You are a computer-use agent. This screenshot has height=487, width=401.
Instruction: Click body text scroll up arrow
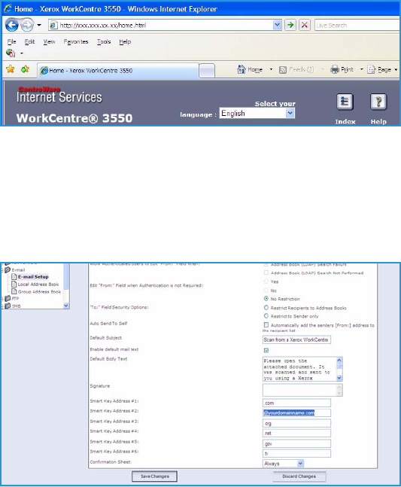339,361
